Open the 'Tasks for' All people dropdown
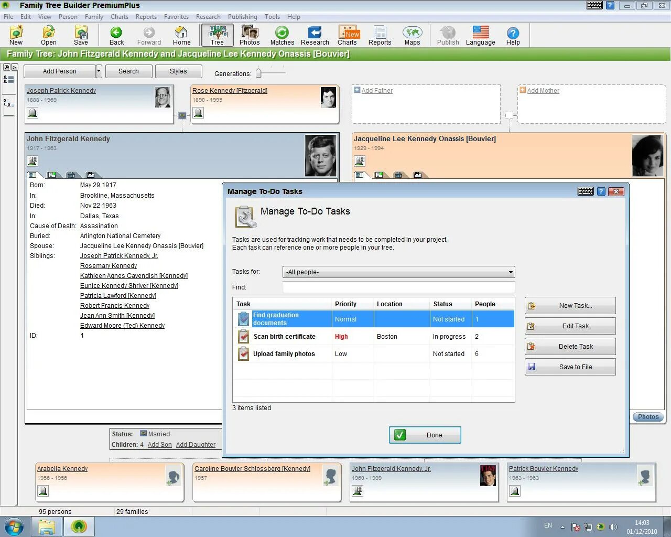 [x=399, y=272]
